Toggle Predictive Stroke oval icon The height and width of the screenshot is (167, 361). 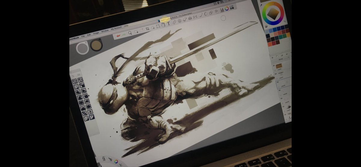pyautogui.click(x=206, y=14)
